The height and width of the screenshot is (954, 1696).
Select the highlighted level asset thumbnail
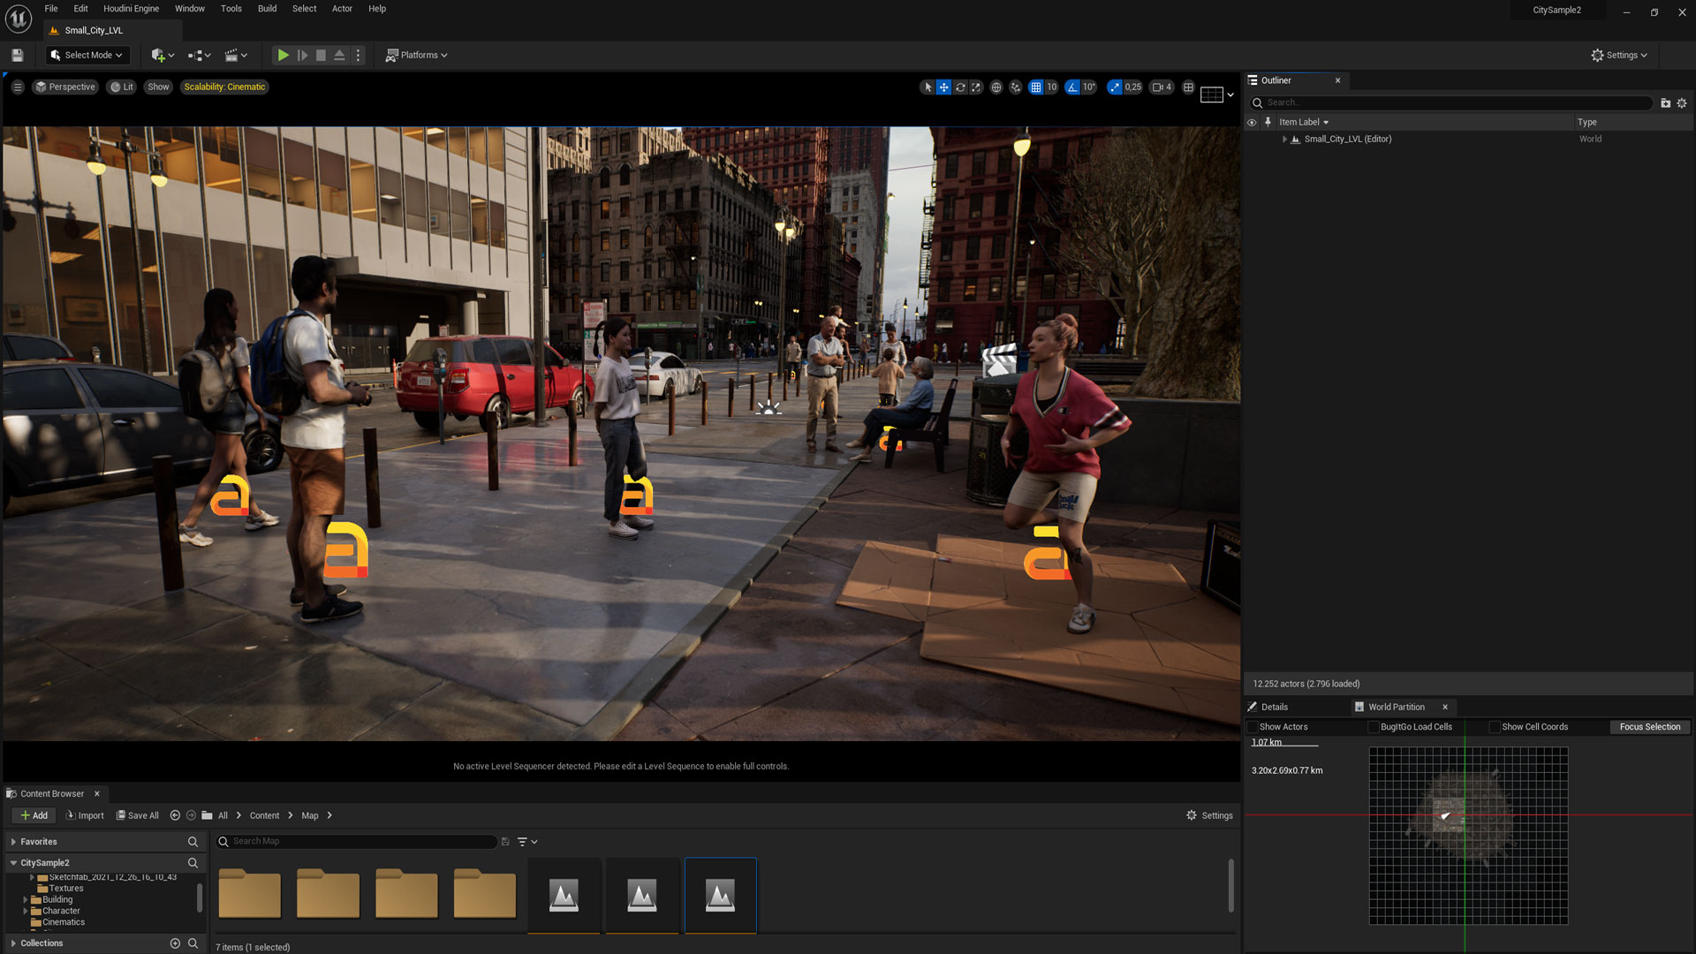720,895
